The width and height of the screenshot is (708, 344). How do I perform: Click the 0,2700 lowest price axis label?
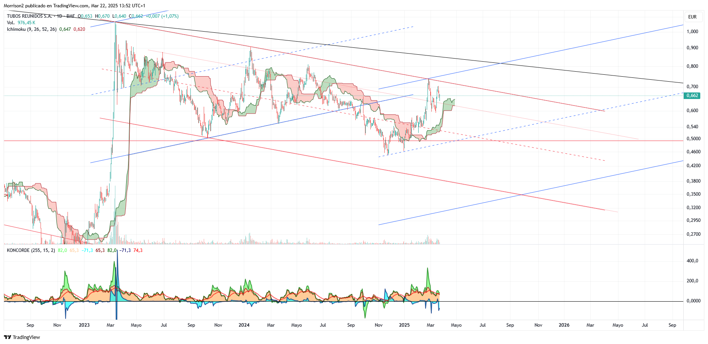[693, 234]
